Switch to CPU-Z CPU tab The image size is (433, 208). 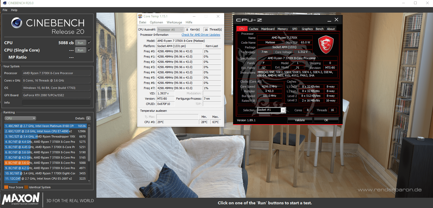pyautogui.click(x=242, y=29)
